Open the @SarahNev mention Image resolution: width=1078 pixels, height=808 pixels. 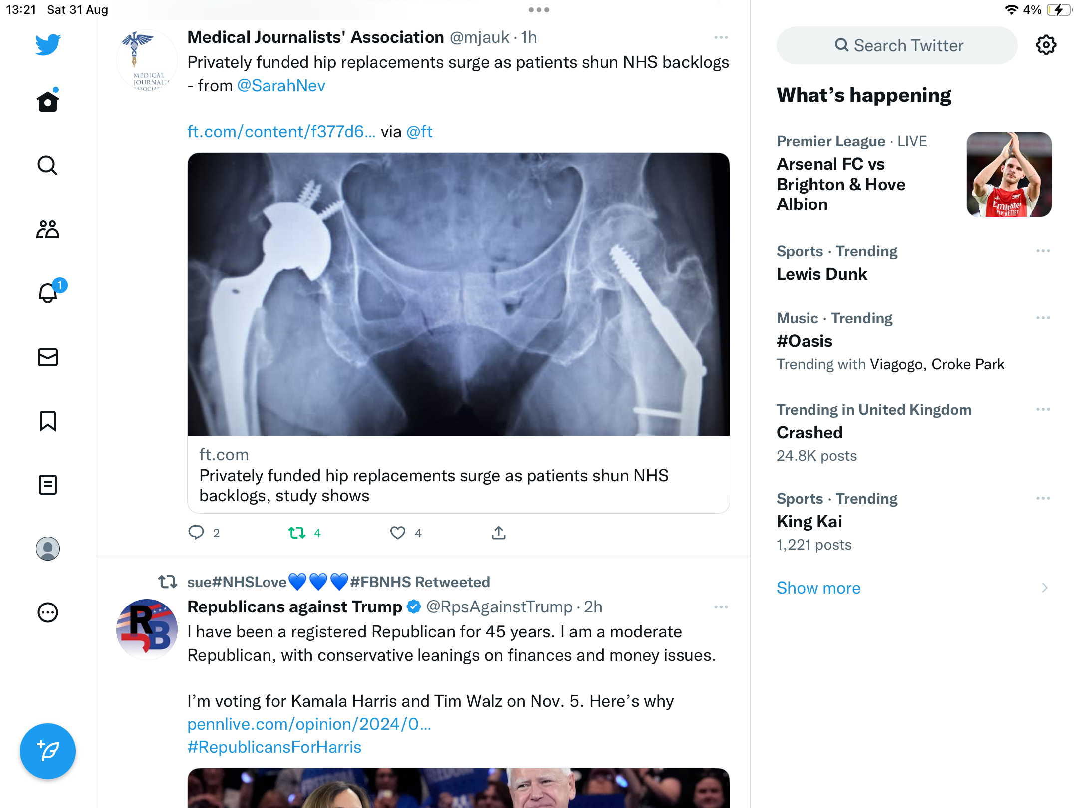coord(281,86)
